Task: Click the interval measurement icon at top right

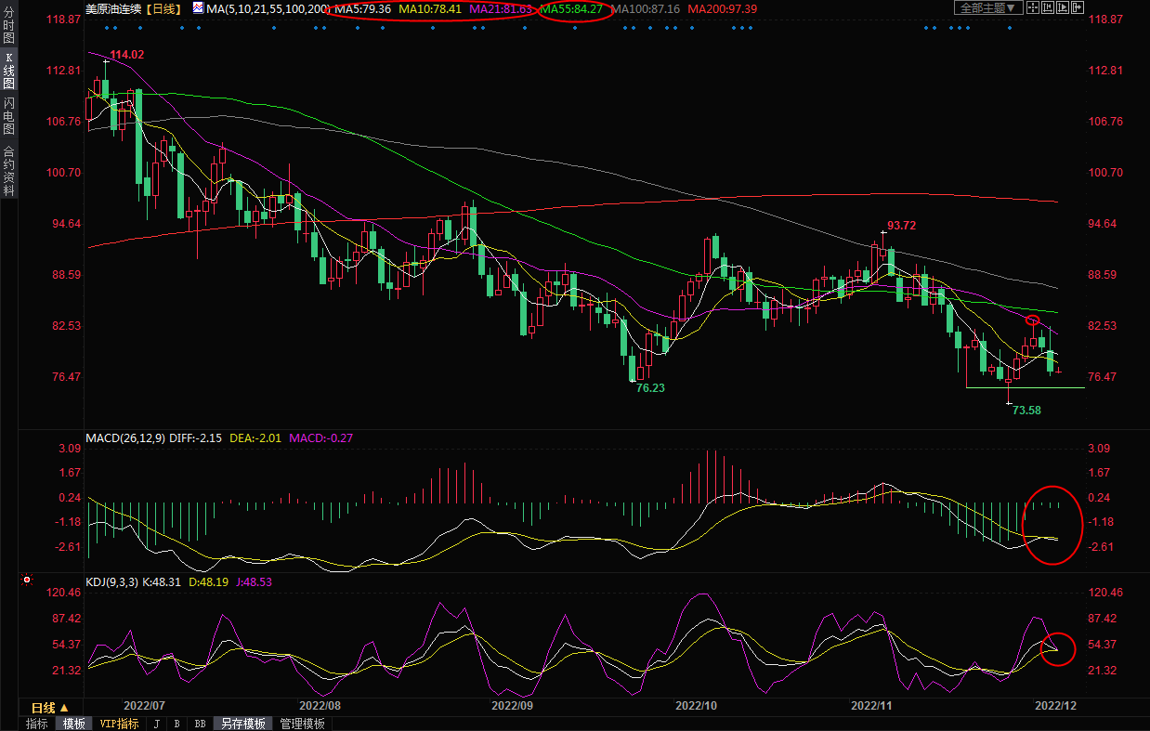Action: (1049, 7)
